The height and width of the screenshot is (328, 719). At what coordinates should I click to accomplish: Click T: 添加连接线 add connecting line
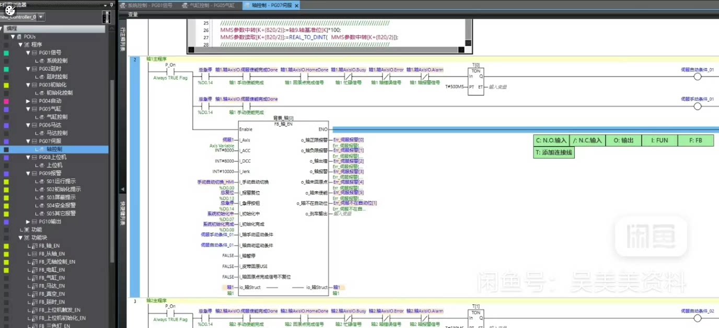[x=554, y=153]
